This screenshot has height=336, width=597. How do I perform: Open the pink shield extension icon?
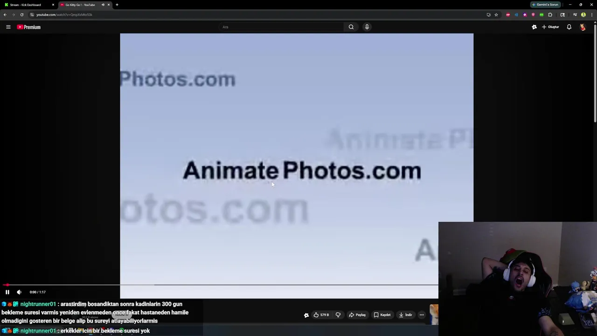coord(533,14)
